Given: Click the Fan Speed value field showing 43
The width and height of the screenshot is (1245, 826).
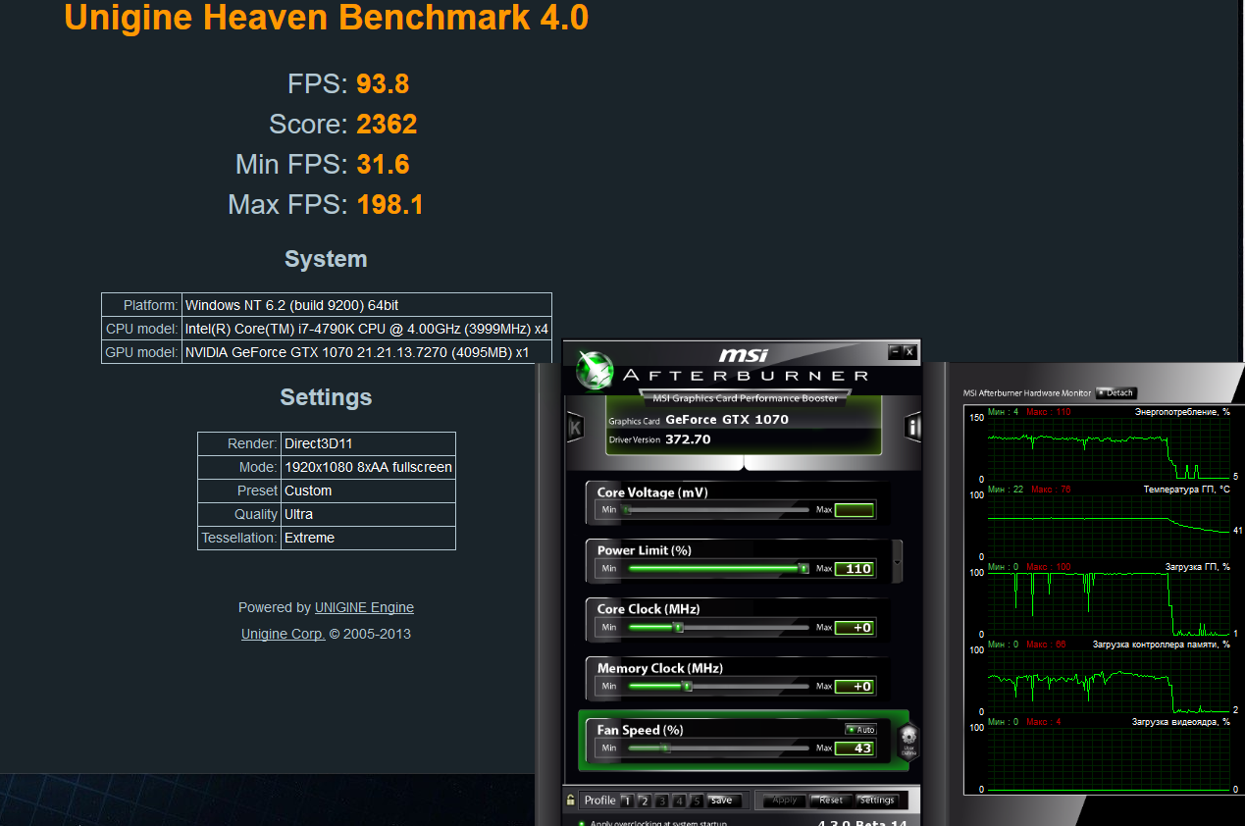Looking at the screenshot, I should [855, 749].
